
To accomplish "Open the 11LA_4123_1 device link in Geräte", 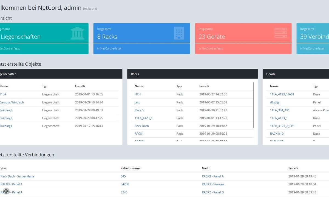I will pos(279,118).
